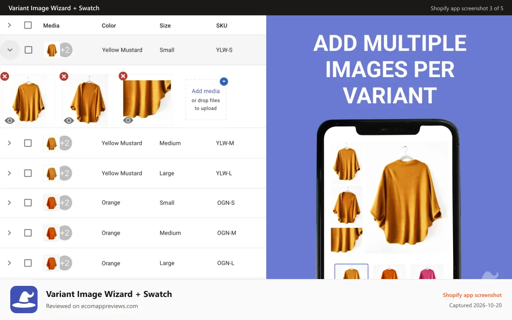Click the 'Large' cell in OGN-L row
Viewport: 512px width, 320px height.
[167, 263]
